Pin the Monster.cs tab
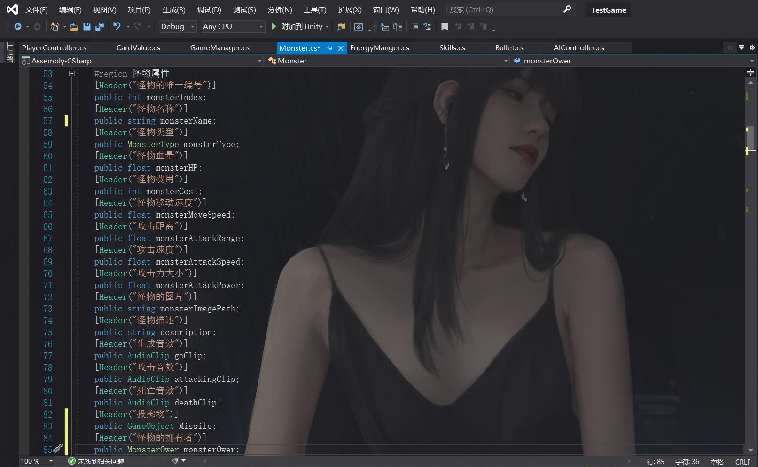The width and height of the screenshot is (758, 467). pyautogui.click(x=329, y=48)
